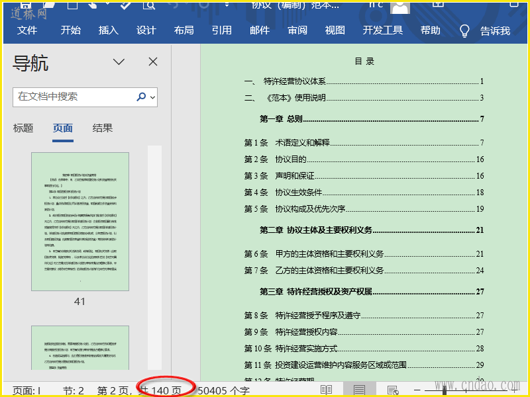The height and width of the screenshot is (397, 530).
Task: Switch to the 标题 navigation tab
Action: [x=23, y=128]
